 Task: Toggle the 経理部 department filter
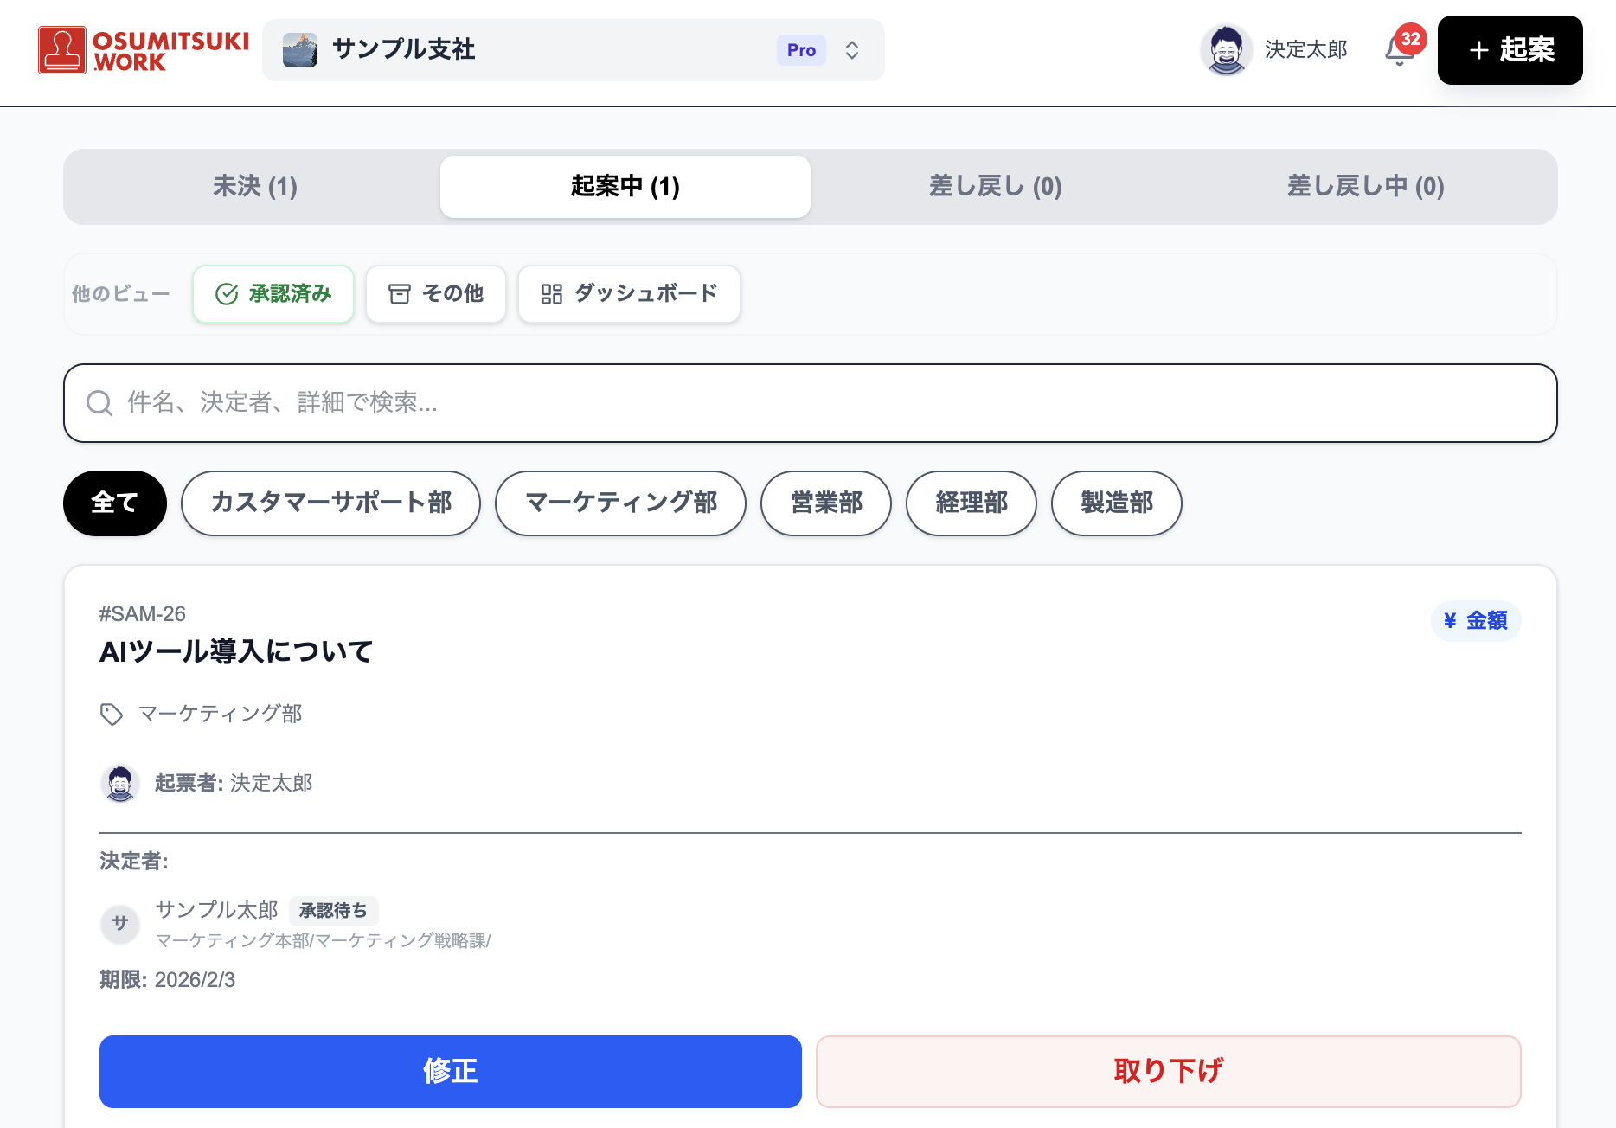click(971, 503)
